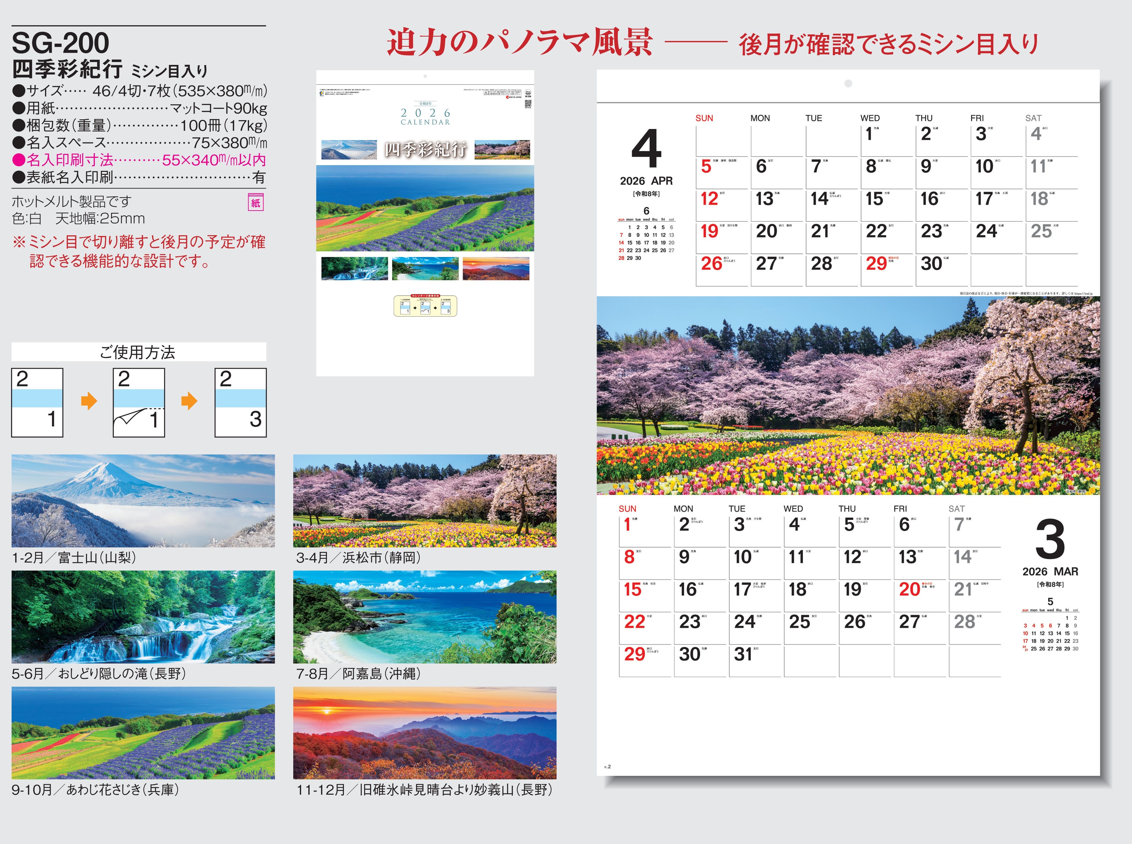Image resolution: width=1132 pixels, height=844 pixels.
Task: Click the magenta 名入印刷寸法 specification line
Action: 139,160
